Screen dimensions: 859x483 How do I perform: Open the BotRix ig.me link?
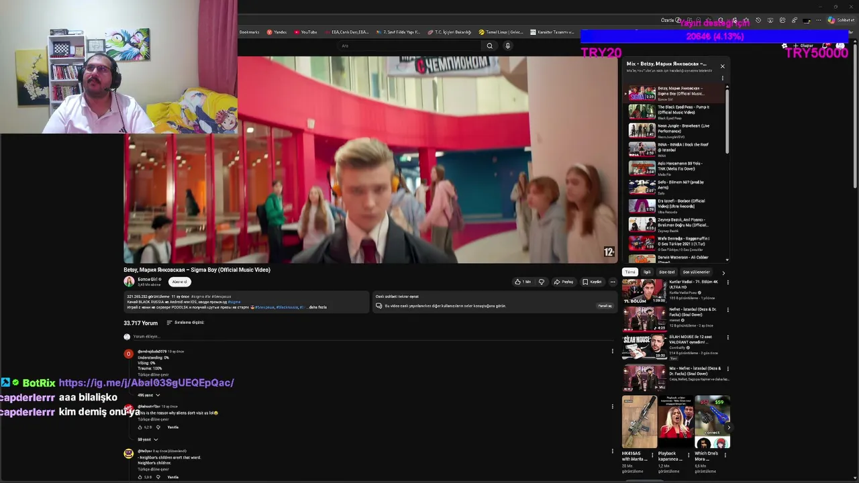coord(146,382)
